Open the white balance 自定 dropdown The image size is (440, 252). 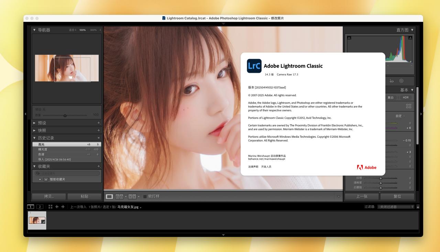pos(400,116)
